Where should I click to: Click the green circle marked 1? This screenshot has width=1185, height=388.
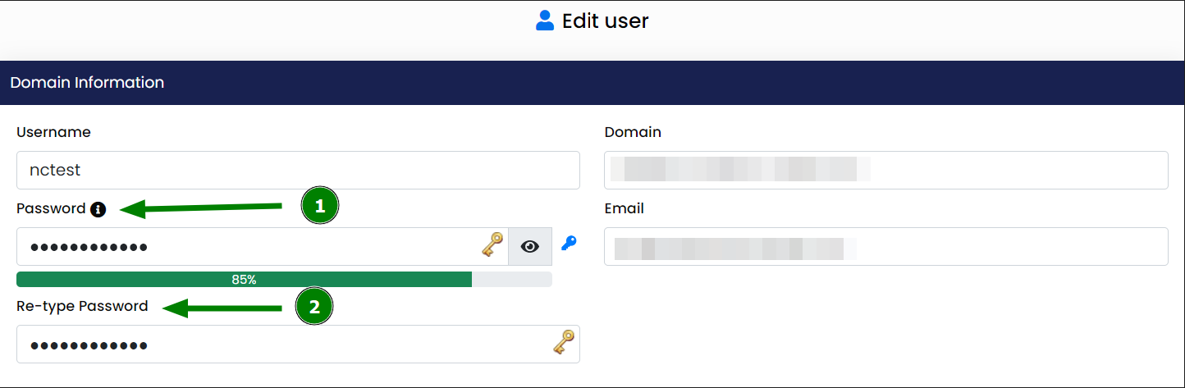pos(320,207)
